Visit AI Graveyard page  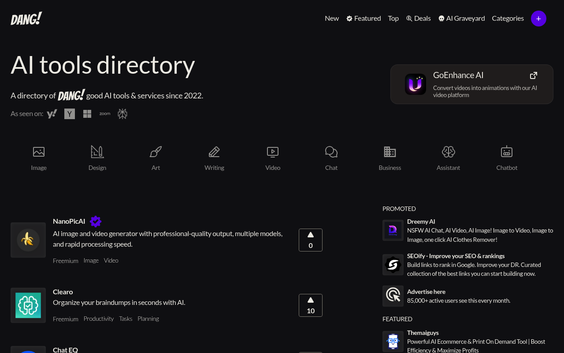click(x=461, y=19)
